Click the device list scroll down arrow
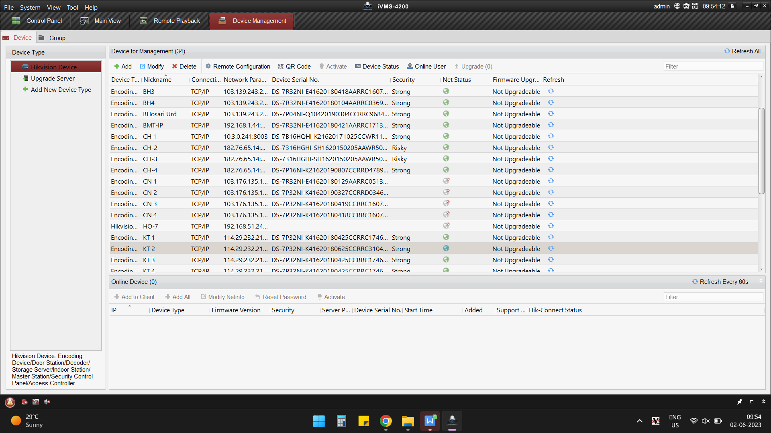This screenshot has height=433, width=771. (761, 269)
